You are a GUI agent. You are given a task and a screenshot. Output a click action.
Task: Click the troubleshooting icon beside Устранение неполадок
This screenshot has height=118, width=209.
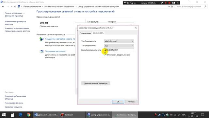coord(41,51)
